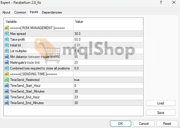This screenshot has width=180, height=128.
Task: Edit the Lot multiplier value 1.8
Action: [x=108, y=51]
